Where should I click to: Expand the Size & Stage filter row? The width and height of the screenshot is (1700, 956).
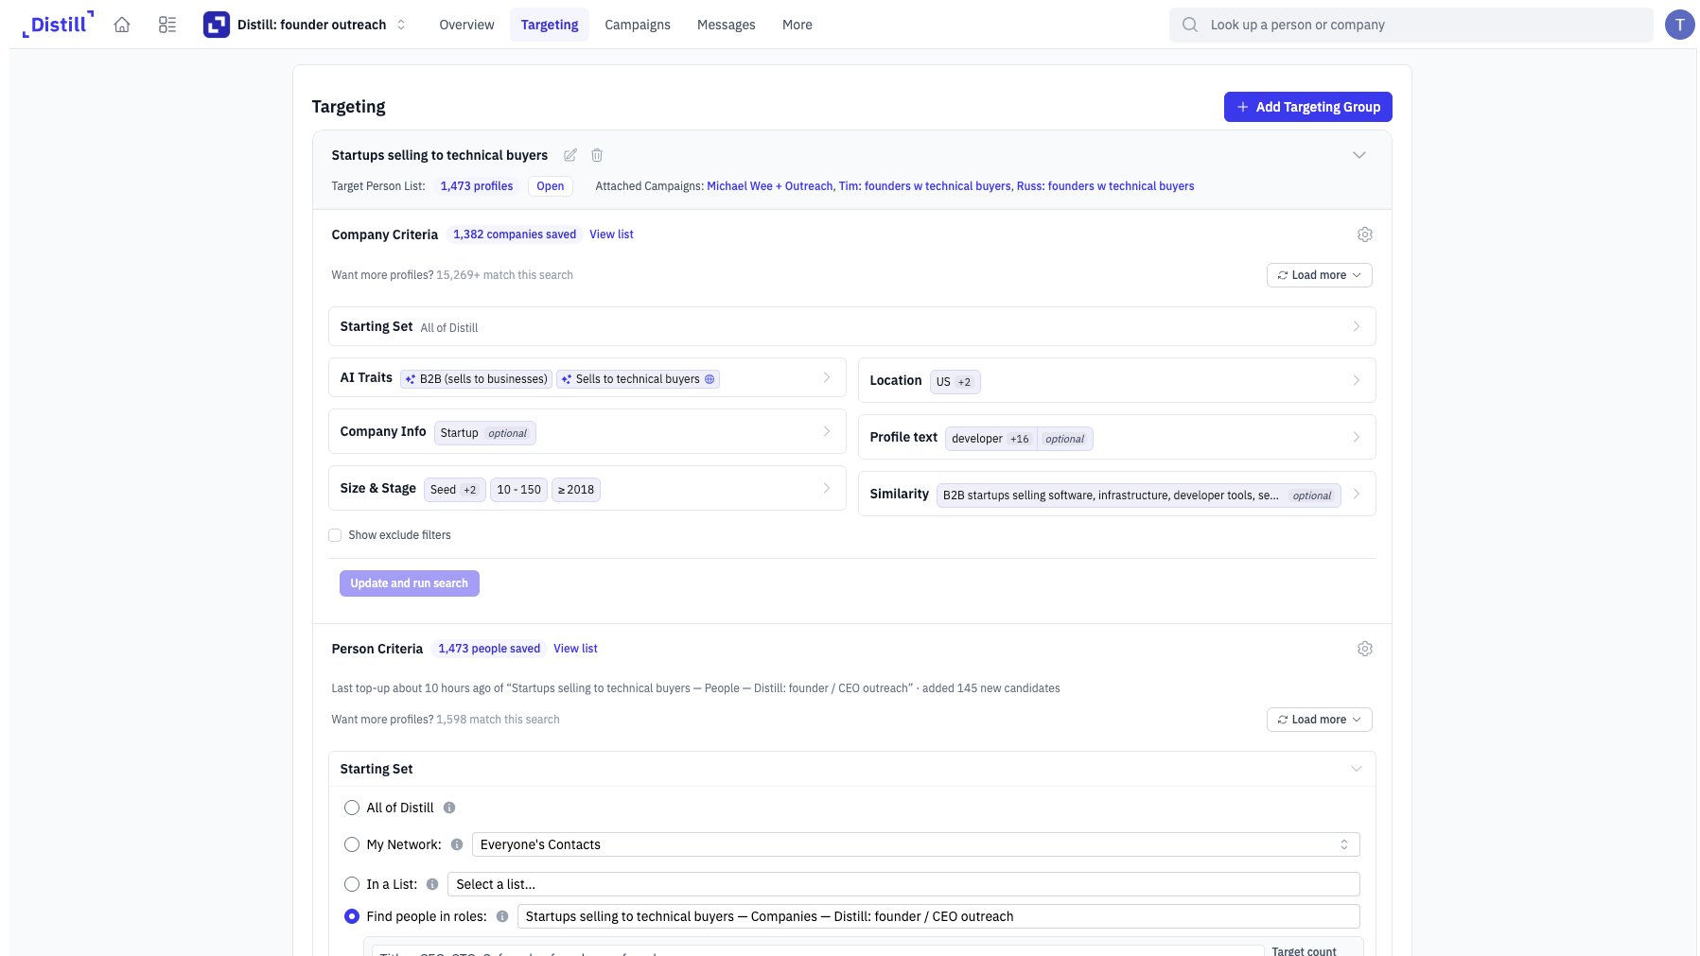point(587,488)
